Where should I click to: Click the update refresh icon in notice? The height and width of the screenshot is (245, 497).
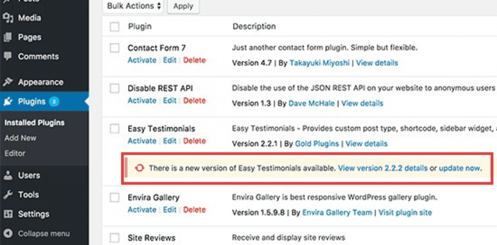(x=139, y=168)
